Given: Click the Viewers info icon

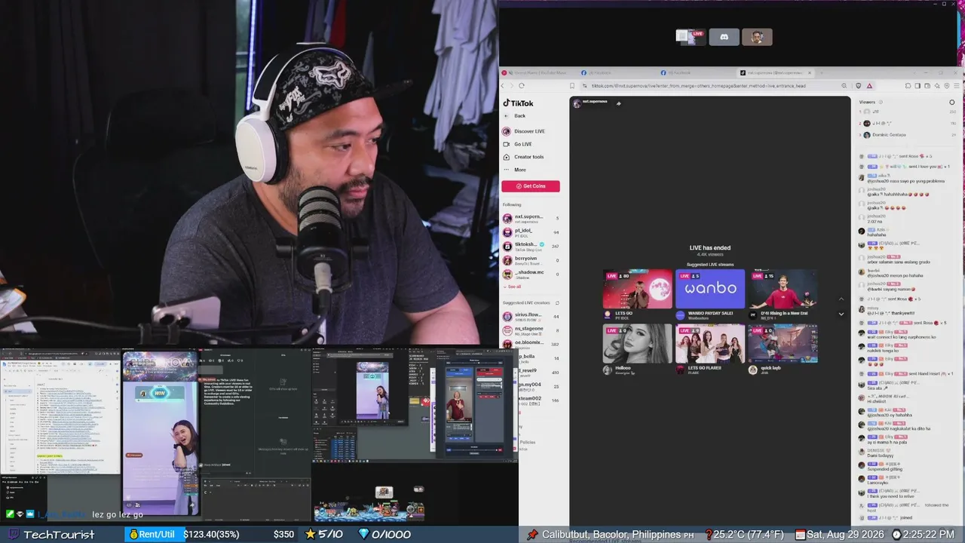Looking at the screenshot, I should (879, 103).
